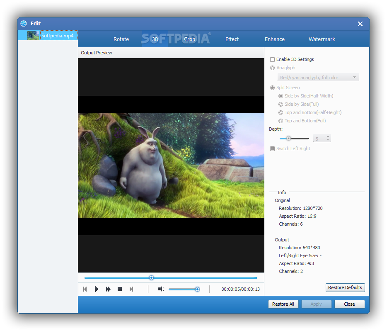The image size is (387, 331).
Task: Click the Channels: 2 text
Action: (291, 271)
